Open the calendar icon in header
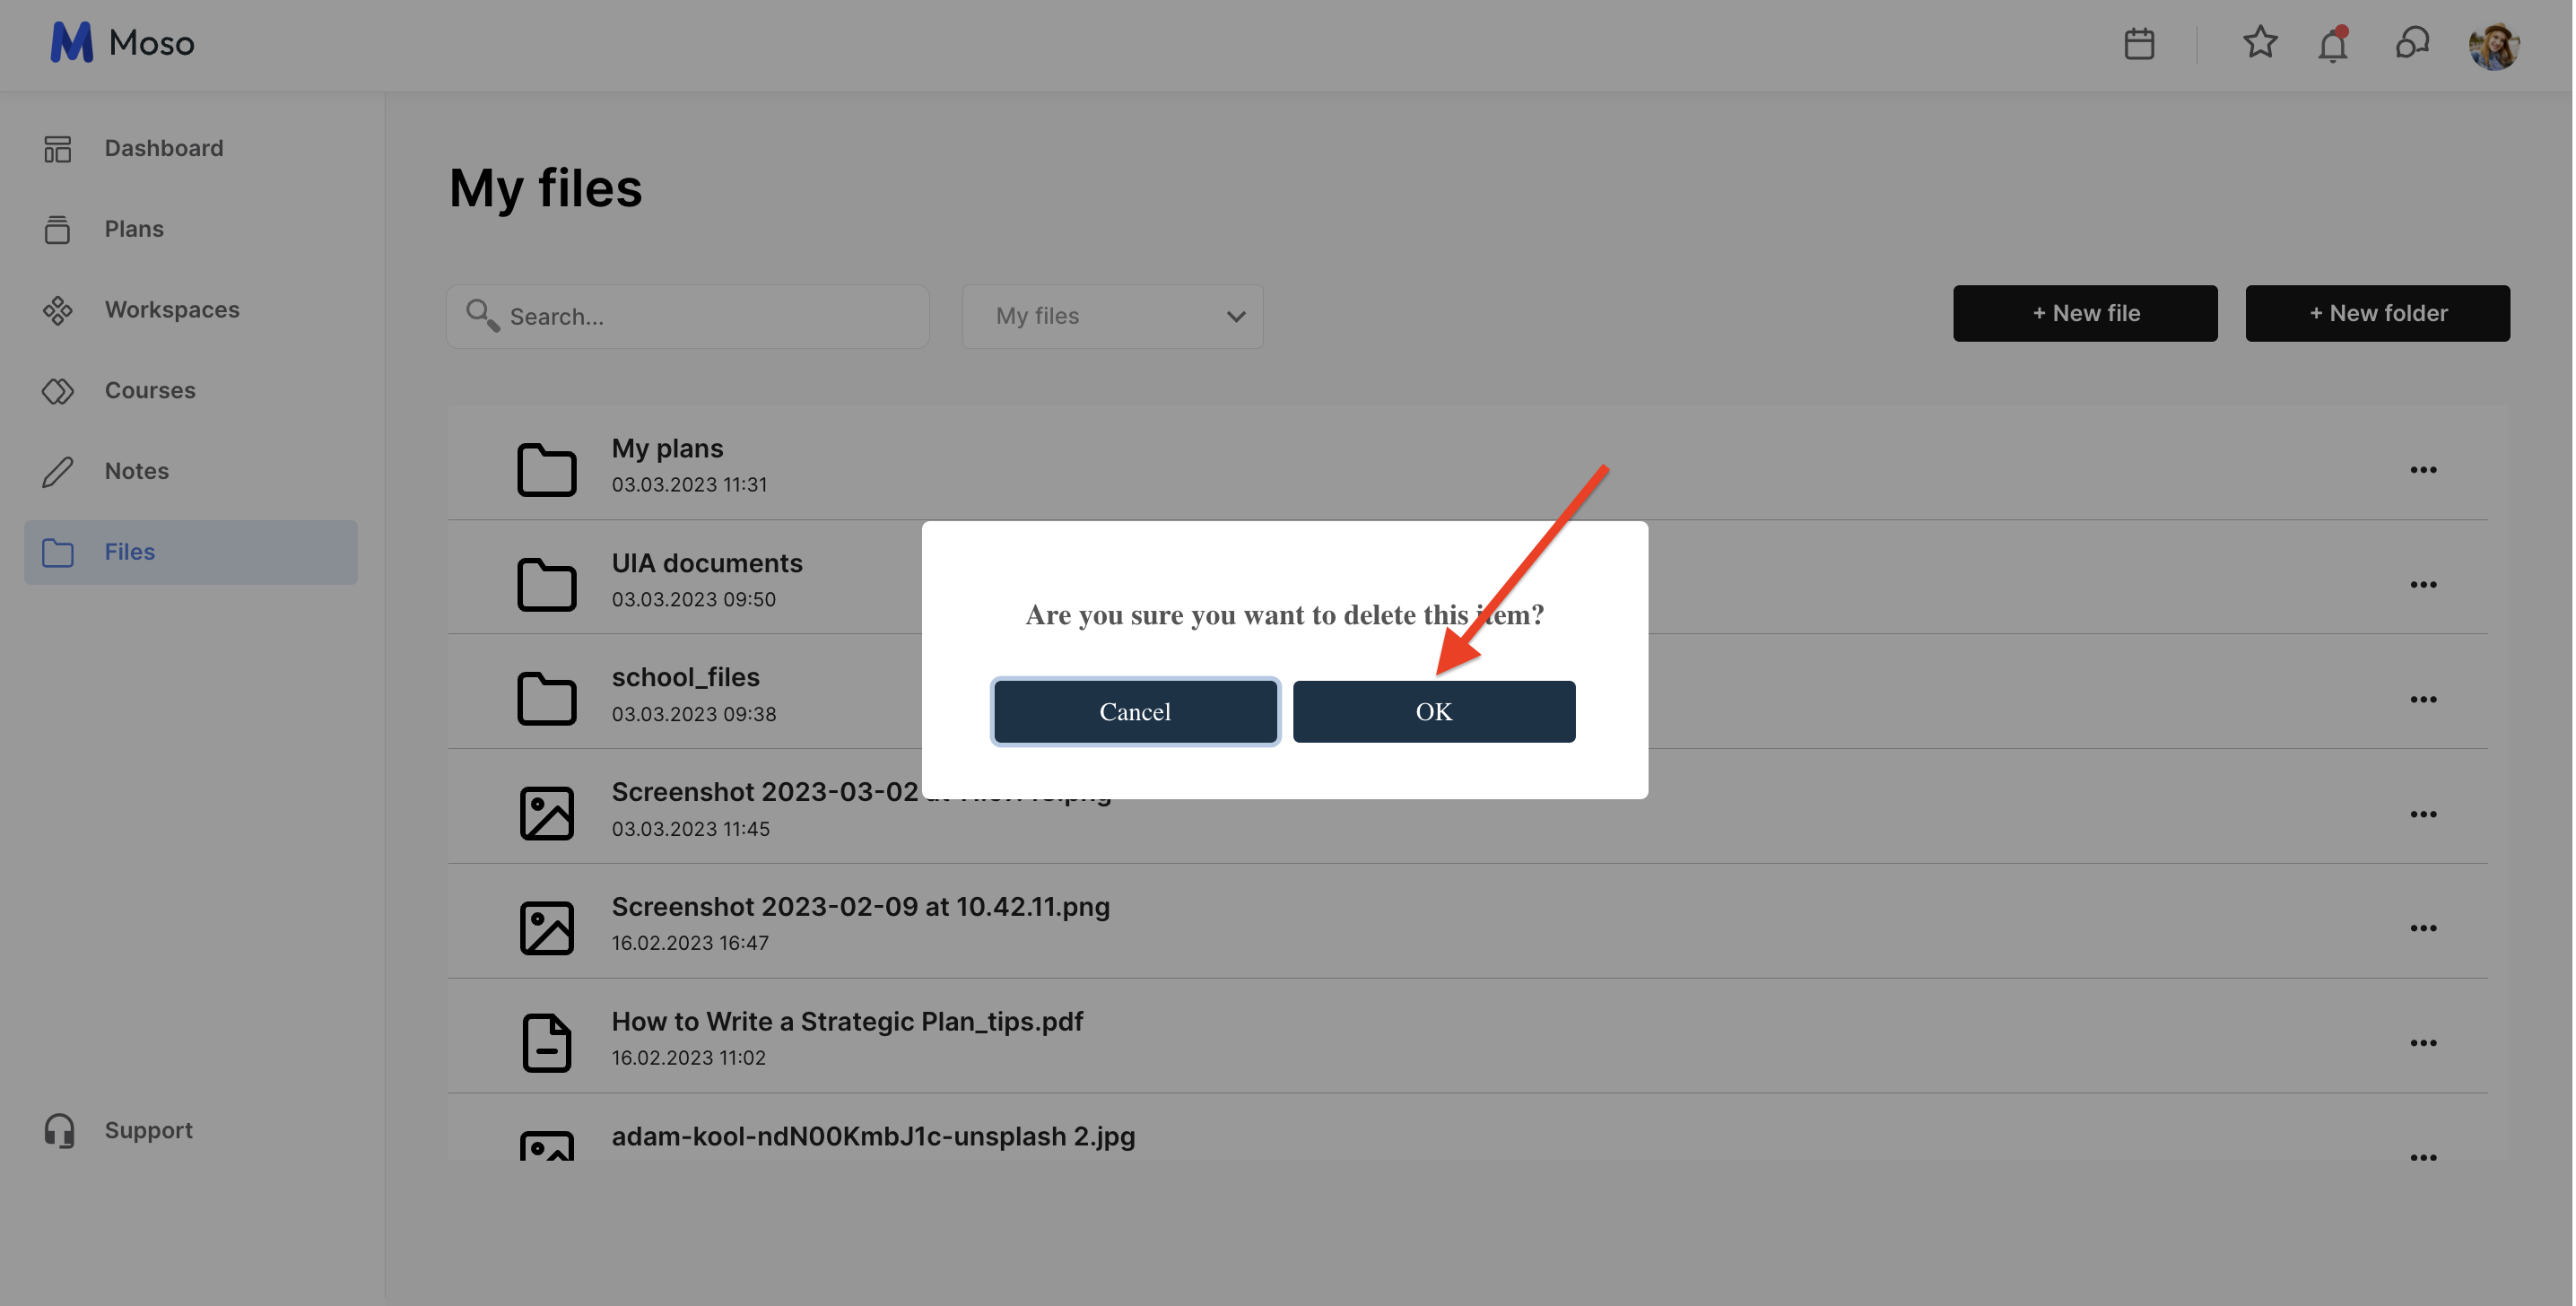Viewport: 2576px width, 1306px height. coord(2138,44)
